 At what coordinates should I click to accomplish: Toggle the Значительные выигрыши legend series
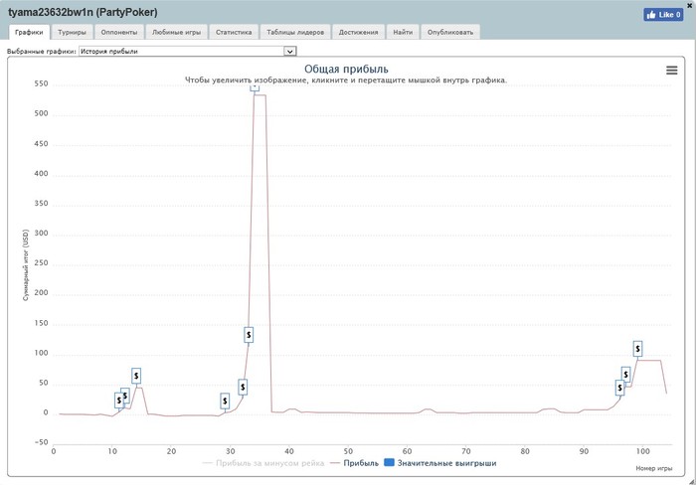(x=439, y=463)
